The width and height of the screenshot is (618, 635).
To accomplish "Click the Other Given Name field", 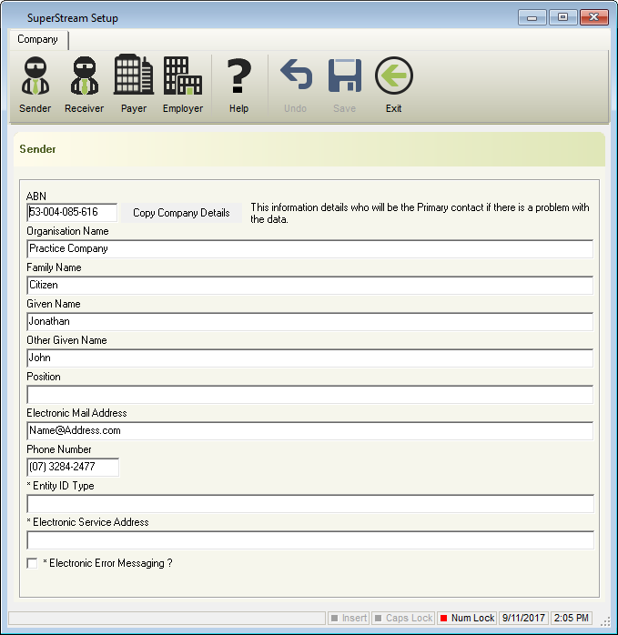I will pyautogui.click(x=310, y=358).
